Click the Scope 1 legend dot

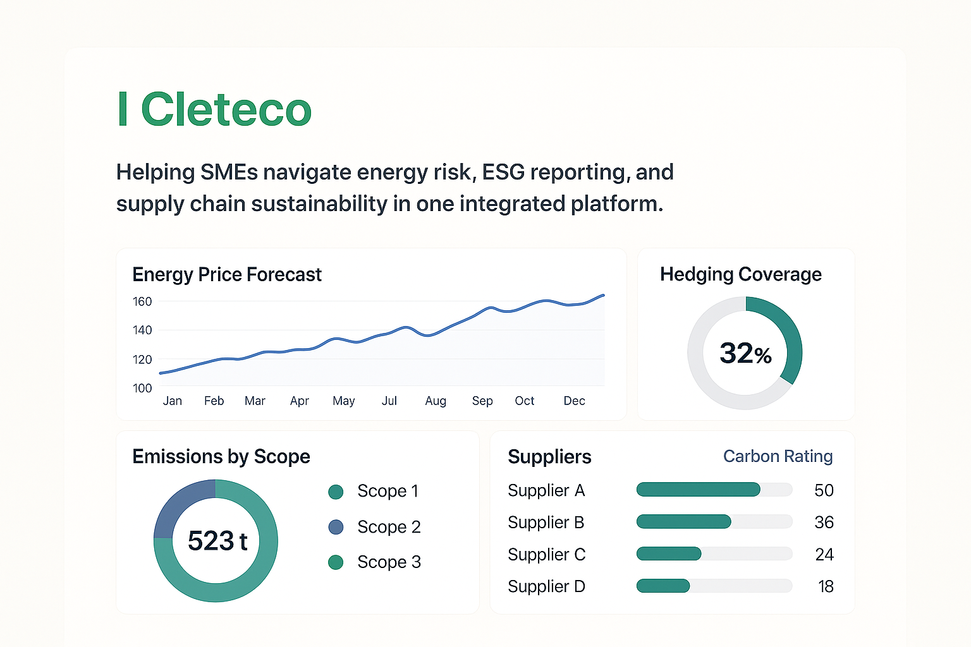[x=336, y=492]
